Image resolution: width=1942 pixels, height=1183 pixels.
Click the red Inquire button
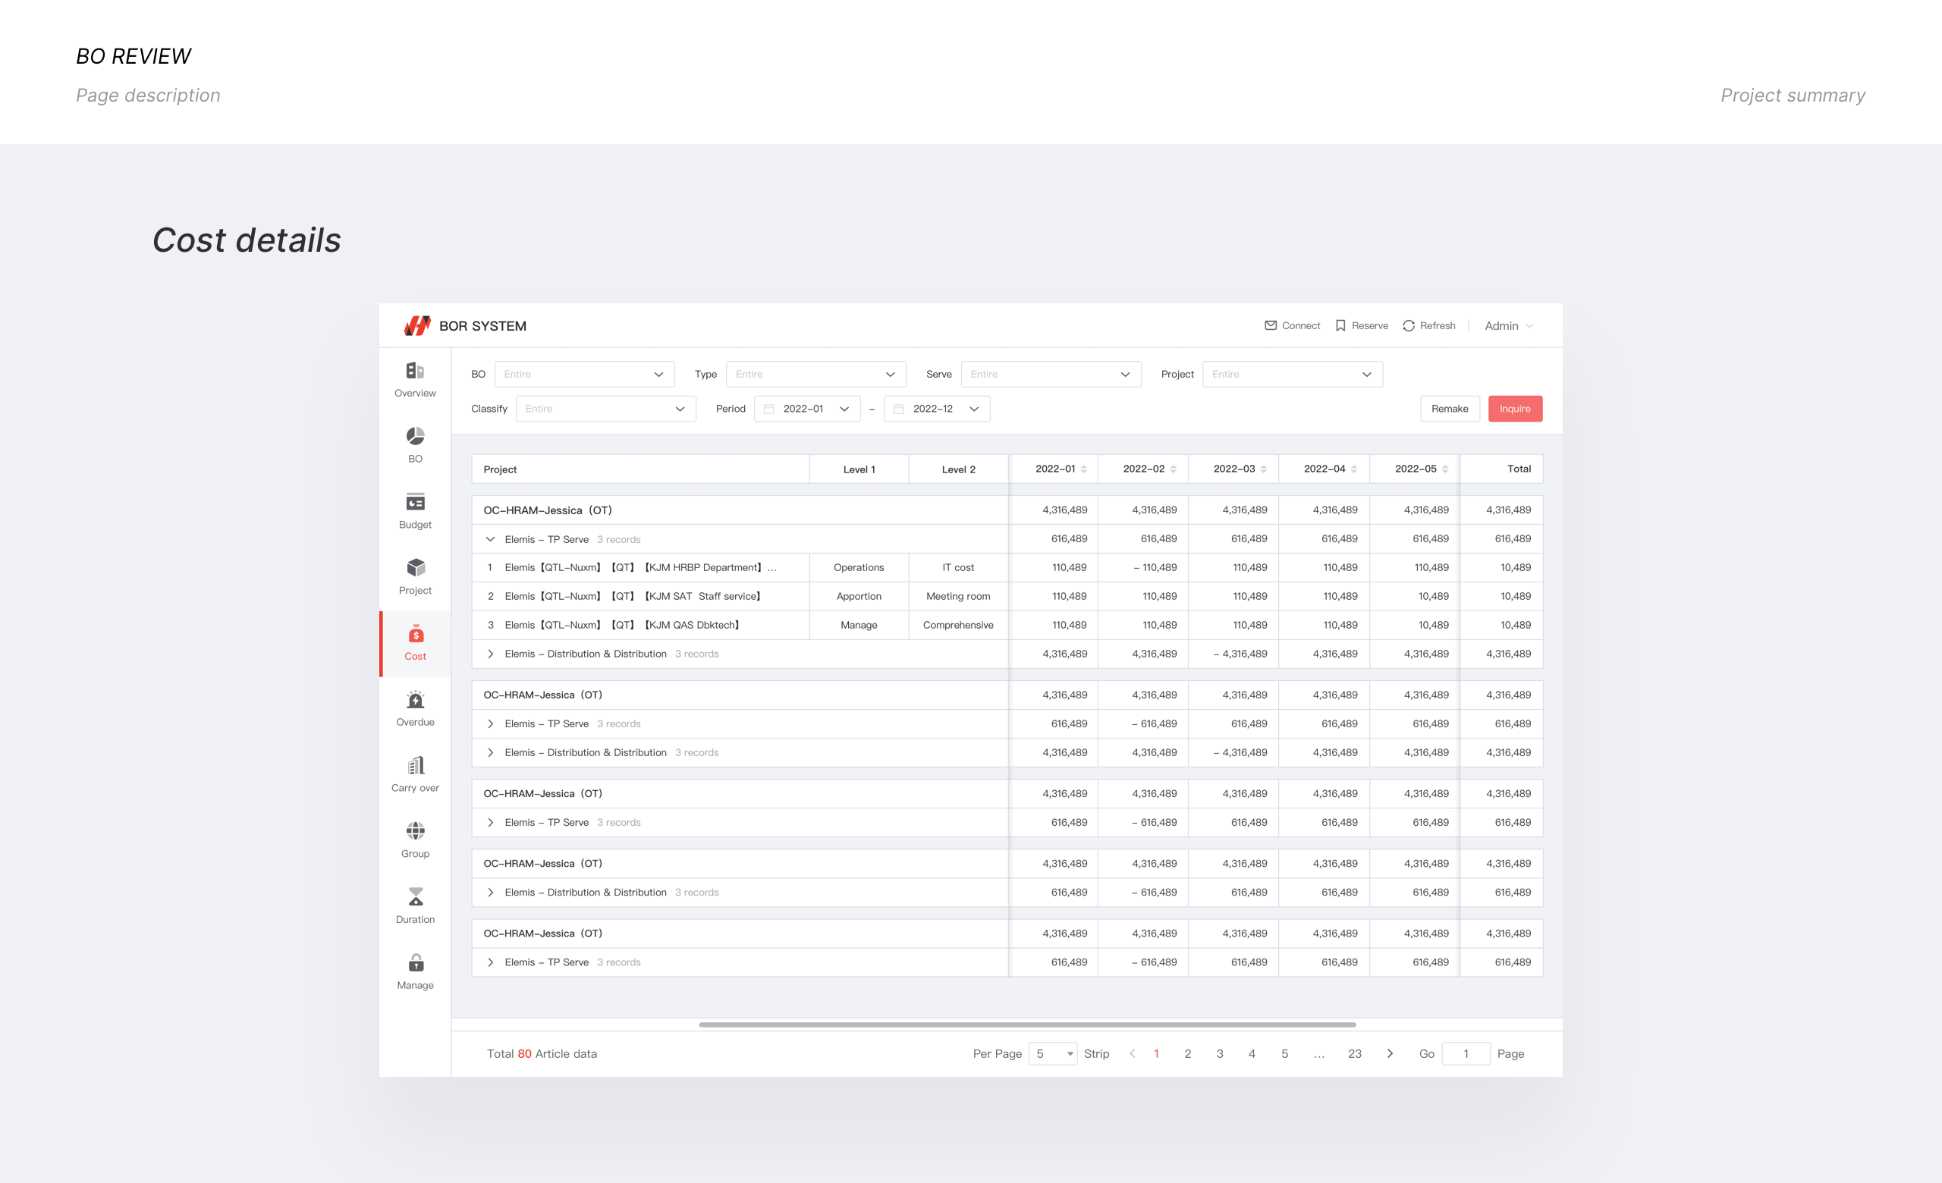coord(1515,409)
